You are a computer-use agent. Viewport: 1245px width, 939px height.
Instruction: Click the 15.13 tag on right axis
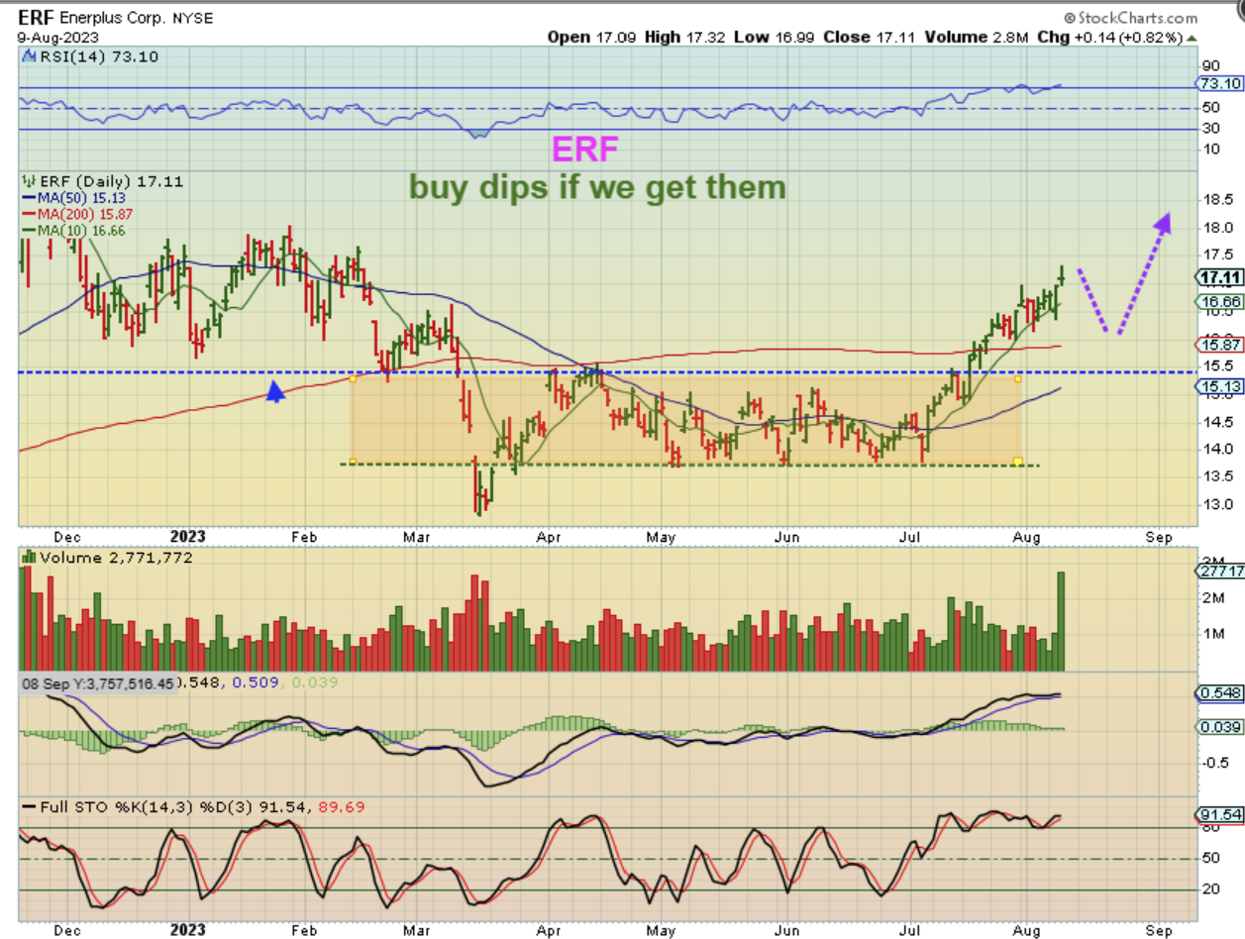[x=1219, y=386]
